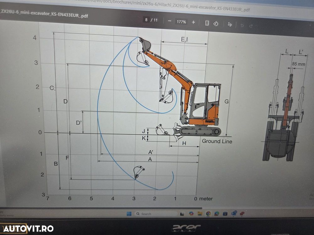
Task: Open the Task View taskbar icon
Action: tap(182, 214)
